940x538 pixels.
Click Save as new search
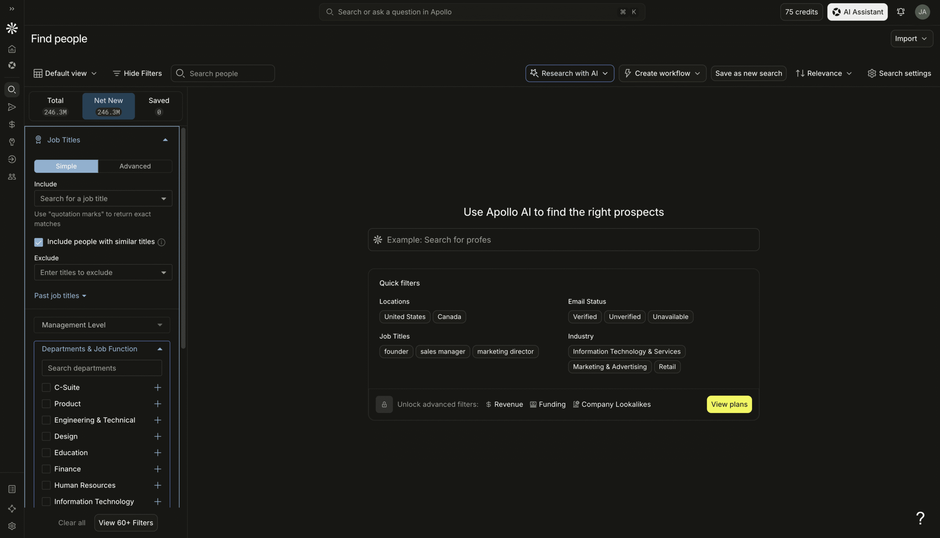(748, 73)
